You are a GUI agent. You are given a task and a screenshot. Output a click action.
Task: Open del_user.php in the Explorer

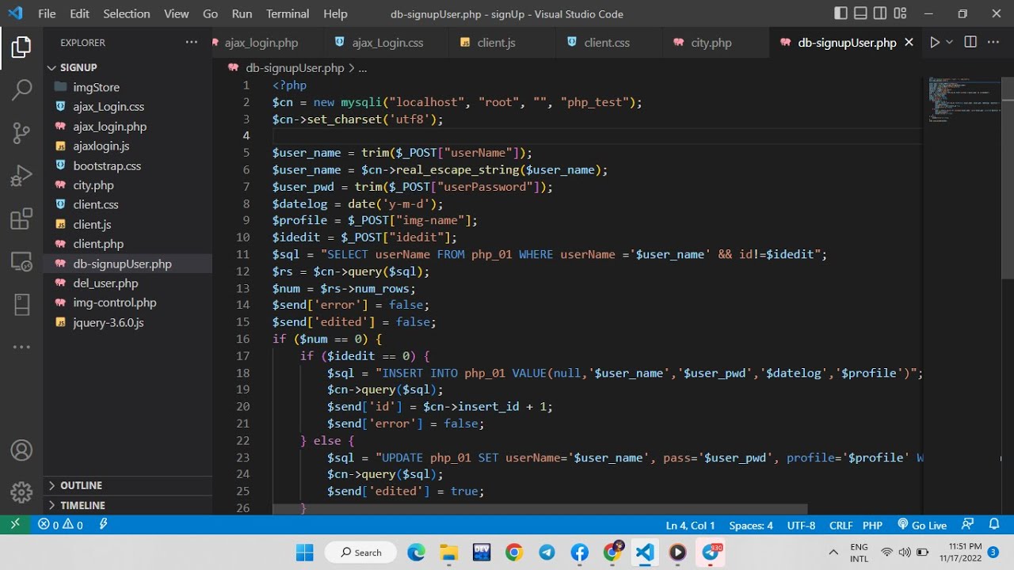(x=105, y=283)
